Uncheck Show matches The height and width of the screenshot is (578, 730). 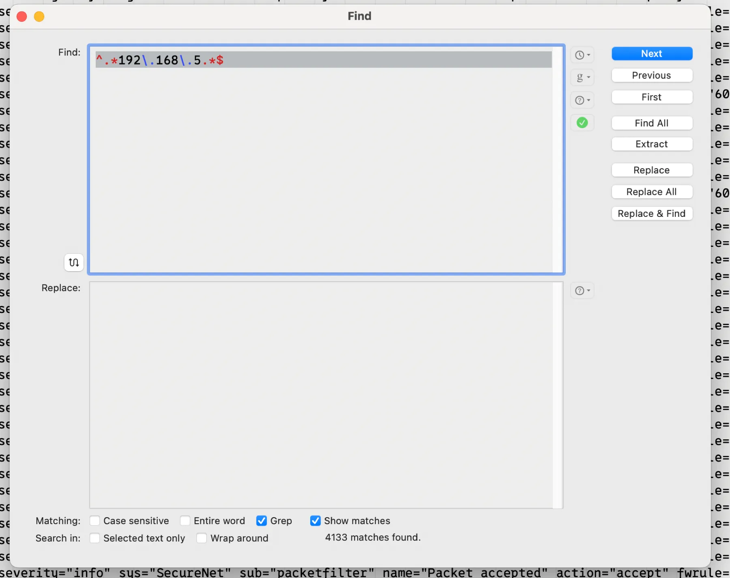(316, 520)
